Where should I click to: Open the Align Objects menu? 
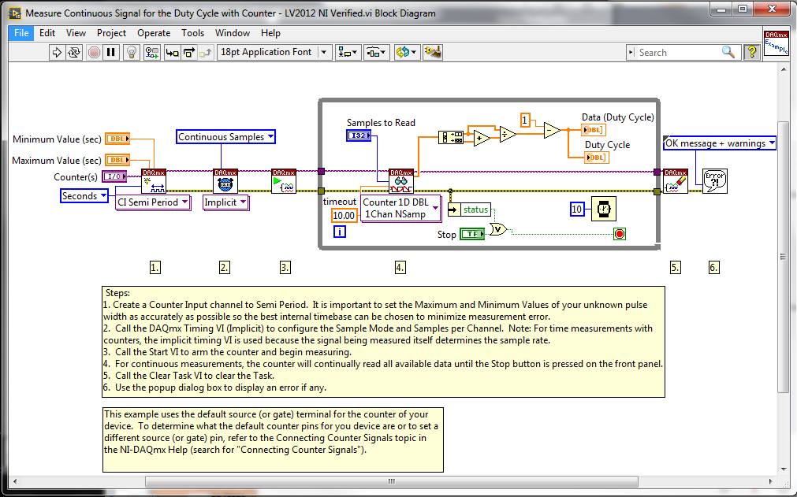[348, 52]
